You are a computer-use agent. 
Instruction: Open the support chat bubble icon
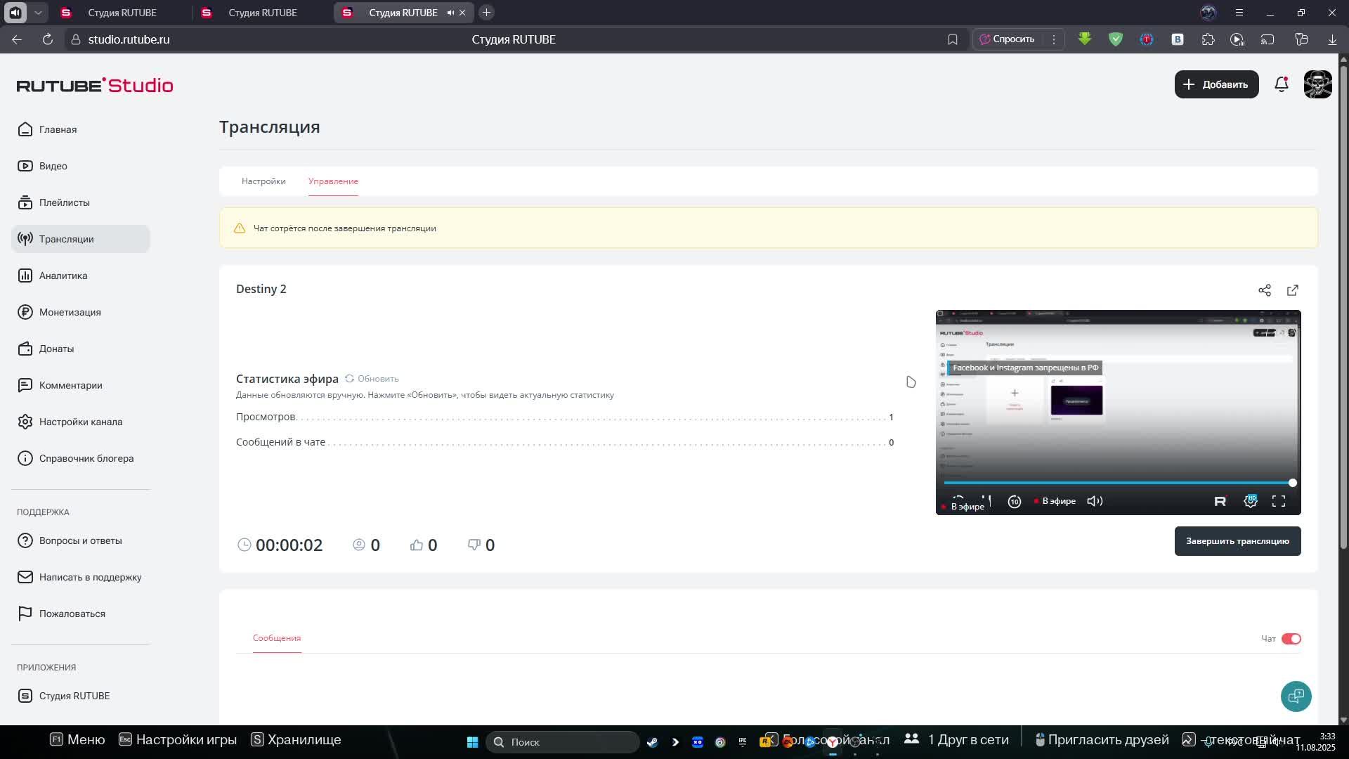[1296, 696]
